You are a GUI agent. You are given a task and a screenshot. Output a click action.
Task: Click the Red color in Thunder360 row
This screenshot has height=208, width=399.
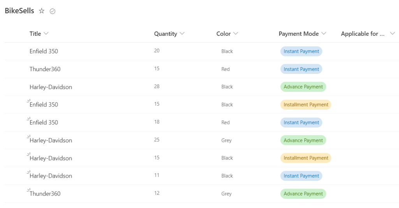point(226,69)
